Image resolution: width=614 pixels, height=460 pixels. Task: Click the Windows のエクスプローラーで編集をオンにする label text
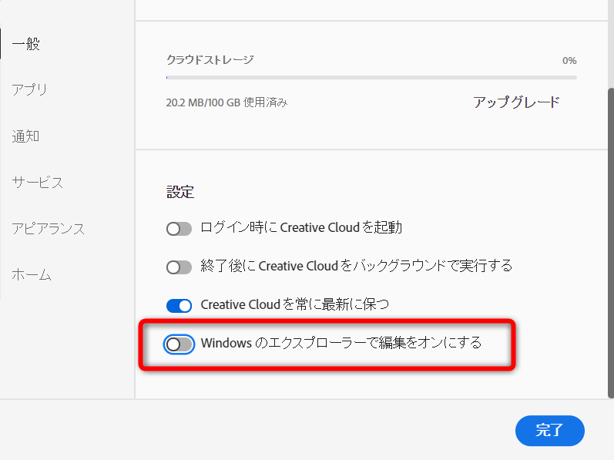tap(341, 344)
